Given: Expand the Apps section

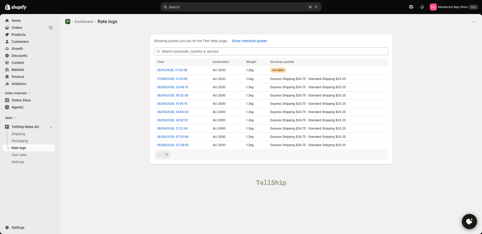Looking at the screenshot, I should [10, 118].
